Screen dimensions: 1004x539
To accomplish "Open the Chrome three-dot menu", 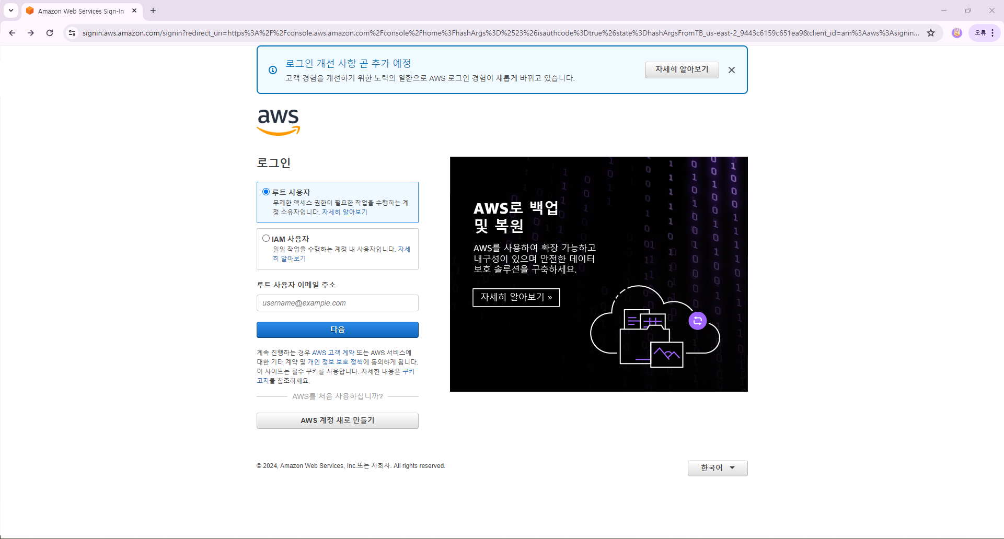I will (x=993, y=33).
